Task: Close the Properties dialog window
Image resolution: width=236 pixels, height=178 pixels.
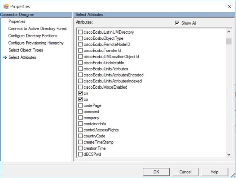Action: (x=229, y=6)
